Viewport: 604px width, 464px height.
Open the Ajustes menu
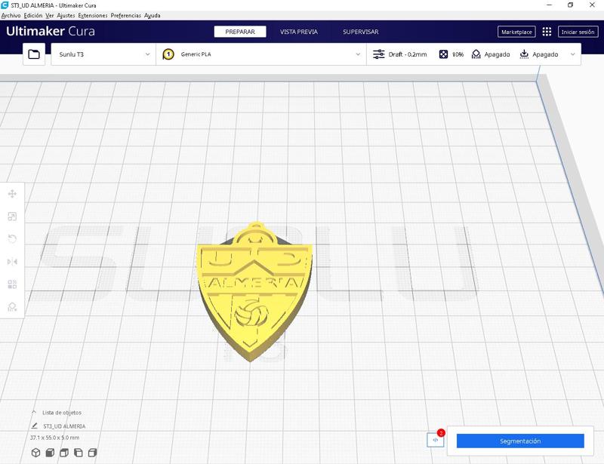point(66,15)
